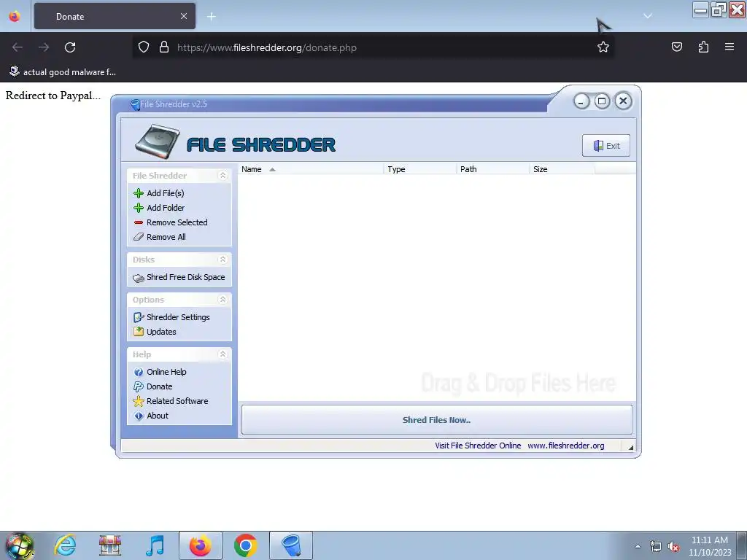Image resolution: width=747 pixels, height=560 pixels.
Task: Click the disk icon for Shred Free Disk Space
Action: pos(139,278)
